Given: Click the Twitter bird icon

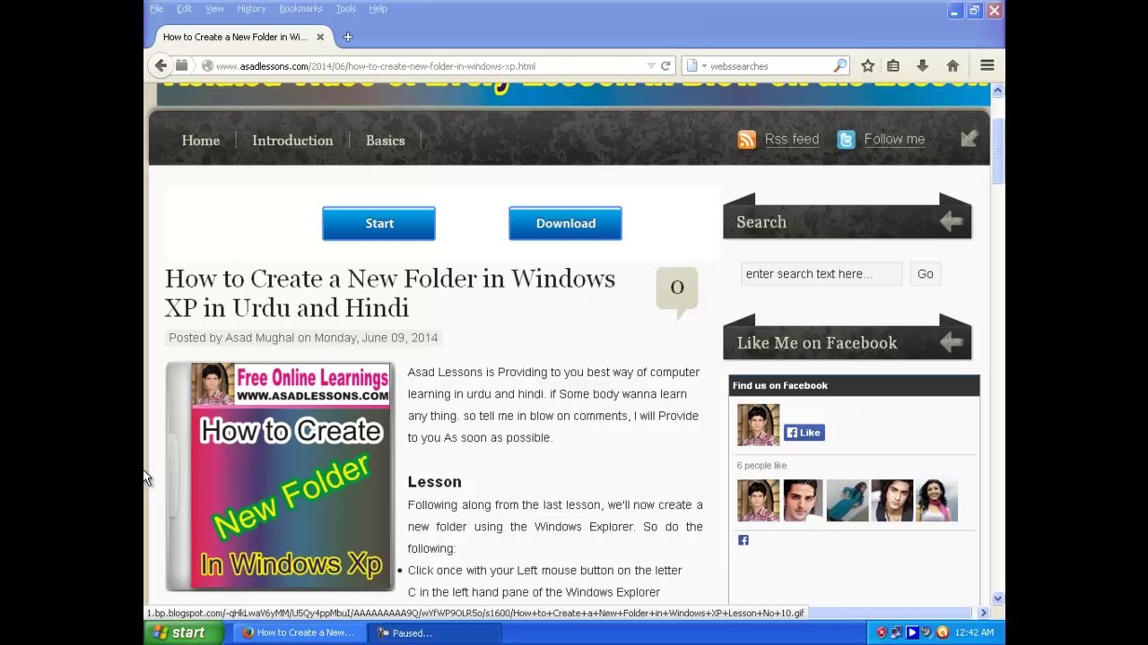Looking at the screenshot, I should point(846,139).
